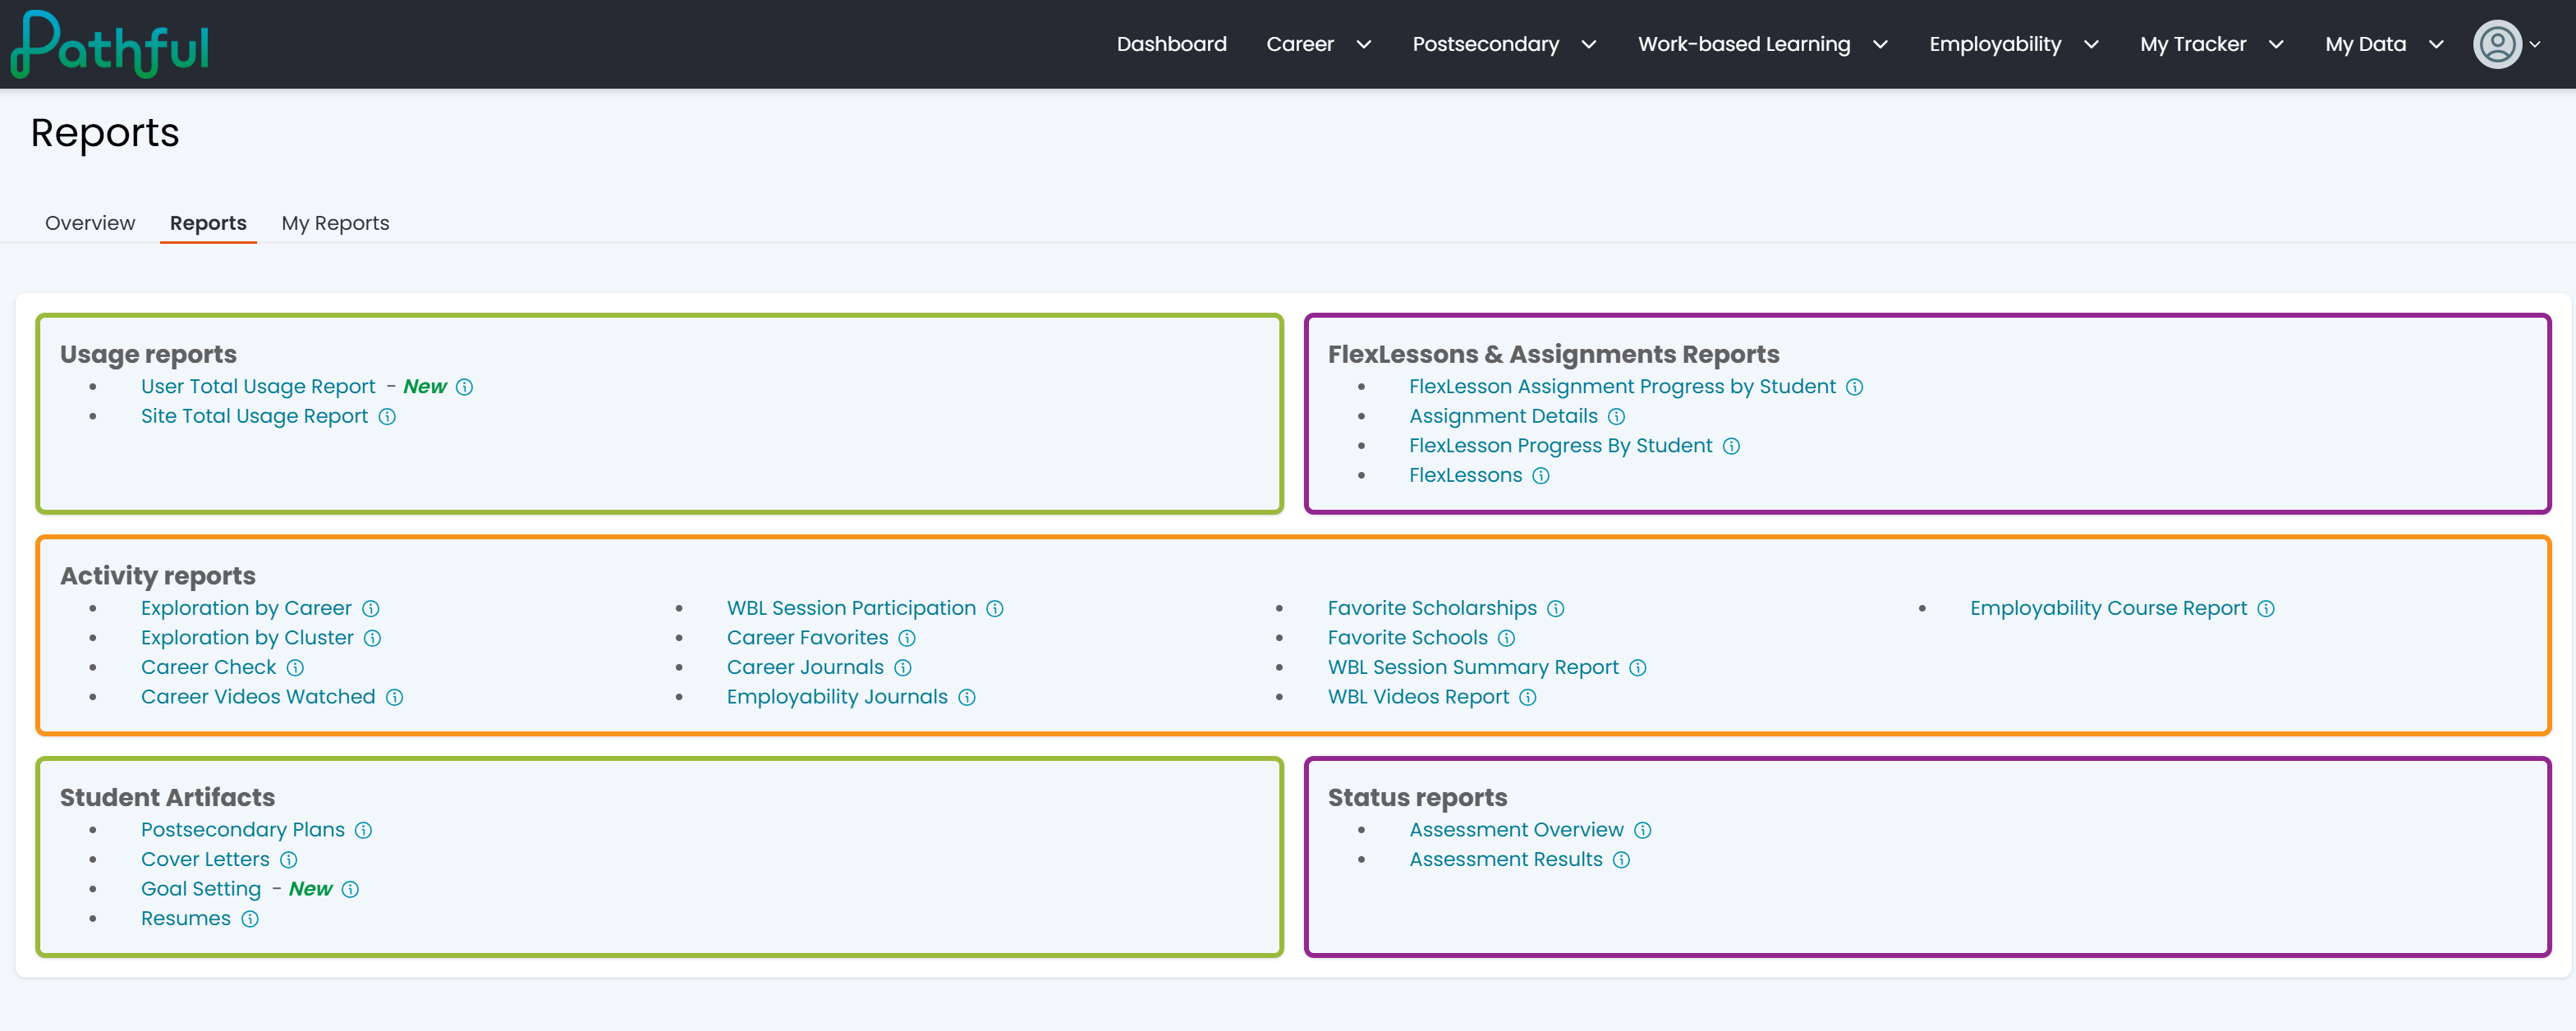Open the Exploration by Cluster report
Viewport: 2576px width, 1031px height.
coord(247,638)
